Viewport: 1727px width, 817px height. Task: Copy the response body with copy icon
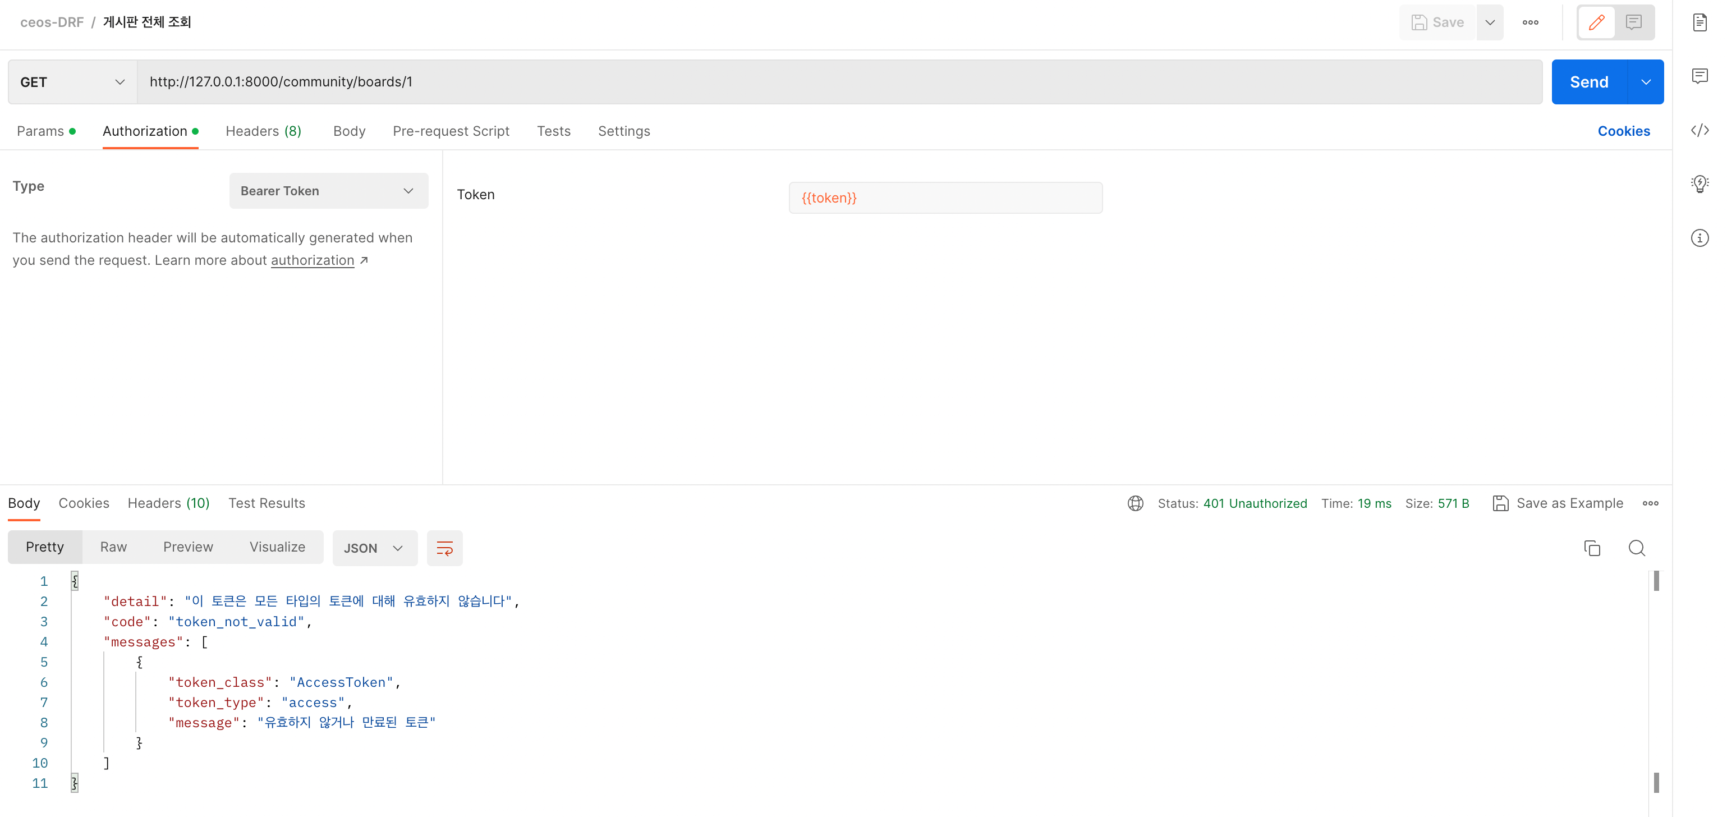pos(1592,548)
